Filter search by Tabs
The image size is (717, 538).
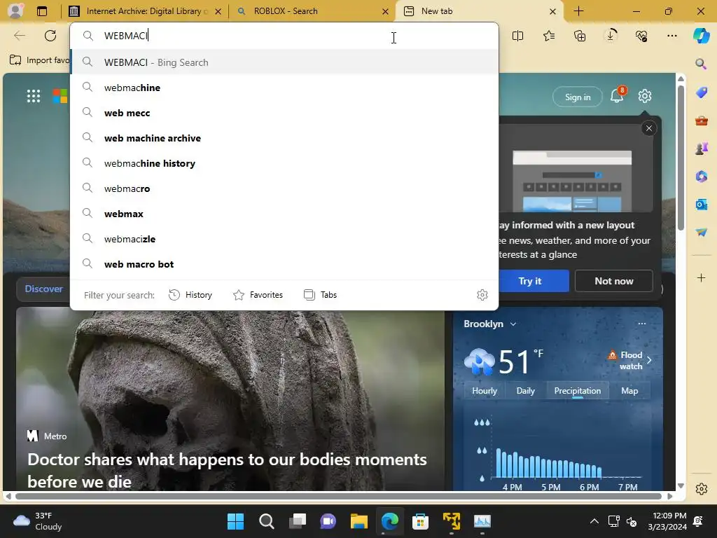320,295
